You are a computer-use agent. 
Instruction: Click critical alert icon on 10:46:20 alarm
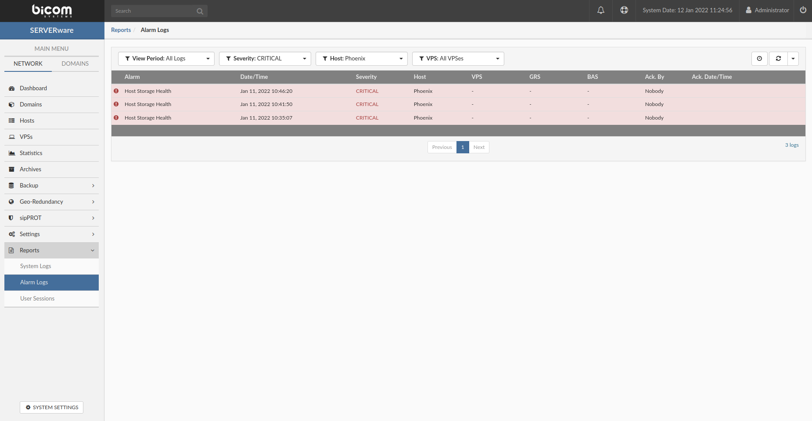pos(116,91)
